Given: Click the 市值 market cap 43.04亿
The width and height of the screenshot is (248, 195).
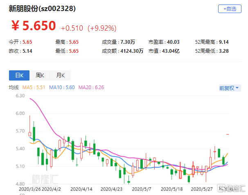Looking at the screenshot, I should pos(171,51).
